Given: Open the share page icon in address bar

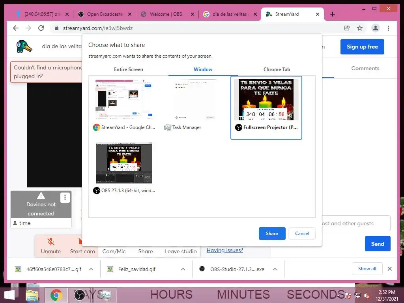Looking at the screenshot, I should (x=347, y=28).
